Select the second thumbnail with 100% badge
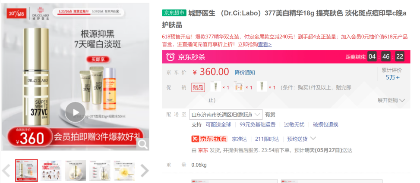The height and width of the screenshot is (183, 420). (x=51, y=171)
